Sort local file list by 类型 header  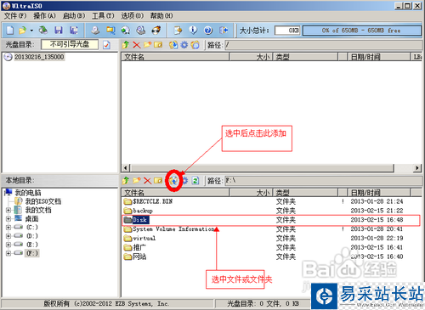coord(306,193)
